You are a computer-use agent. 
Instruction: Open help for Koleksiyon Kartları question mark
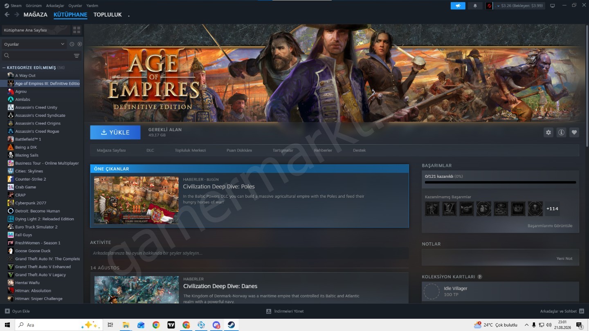[x=480, y=277]
